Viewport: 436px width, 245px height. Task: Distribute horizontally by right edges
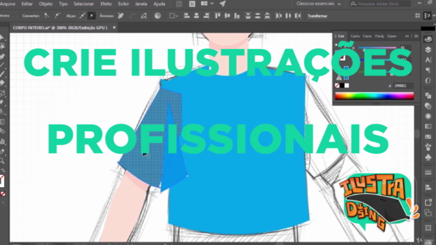point(298,16)
